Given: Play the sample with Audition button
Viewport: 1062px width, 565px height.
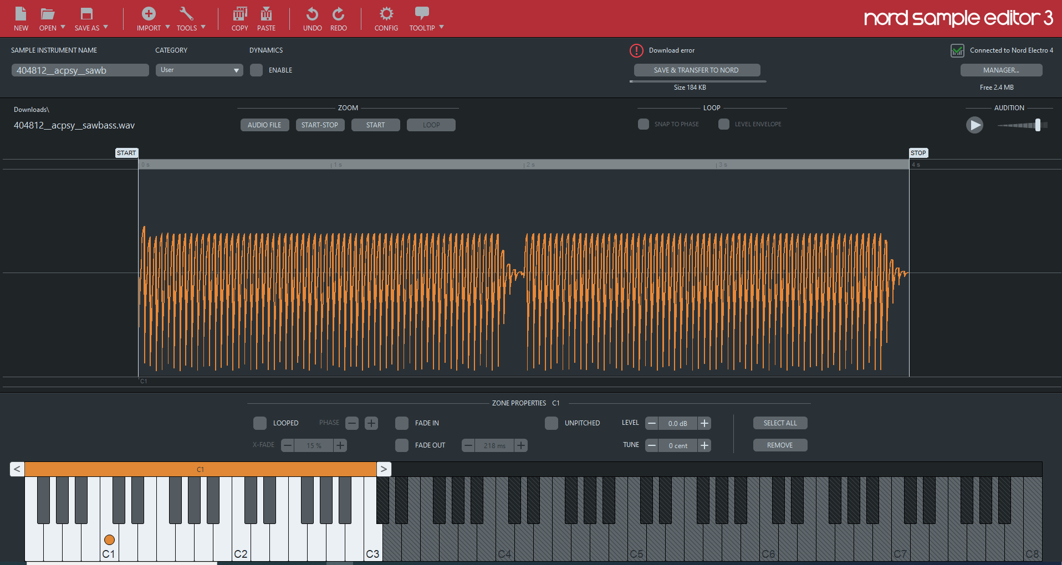Looking at the screenshot, I should pyautogui.click(x=974, y=125).
